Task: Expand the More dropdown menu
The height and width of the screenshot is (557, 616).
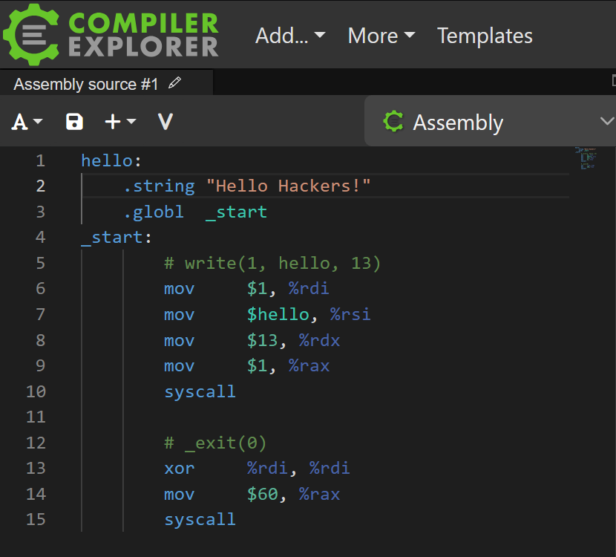Action: 381,36
